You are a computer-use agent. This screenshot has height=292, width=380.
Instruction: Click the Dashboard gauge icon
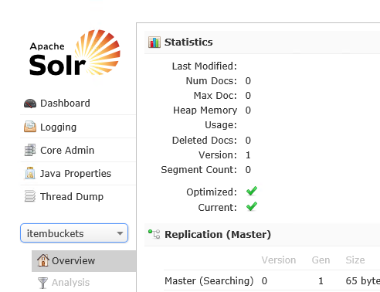[30, 104]
